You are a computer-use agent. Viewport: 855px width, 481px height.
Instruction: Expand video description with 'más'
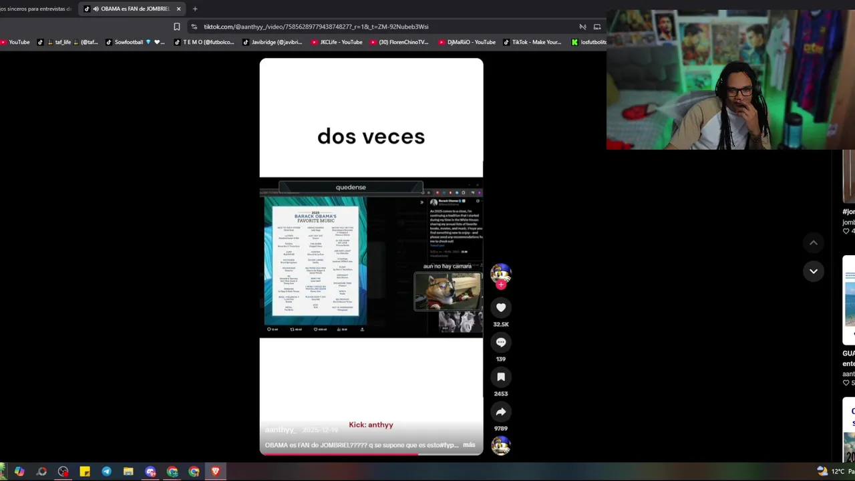click(469, 445)
